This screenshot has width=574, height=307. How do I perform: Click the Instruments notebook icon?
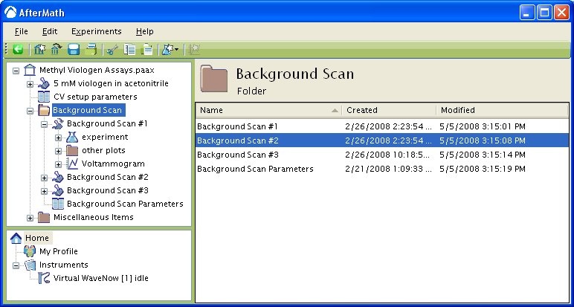click(30, 265)
